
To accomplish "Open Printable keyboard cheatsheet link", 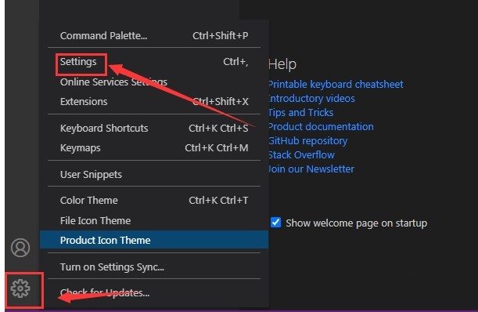I will point(336,84).
